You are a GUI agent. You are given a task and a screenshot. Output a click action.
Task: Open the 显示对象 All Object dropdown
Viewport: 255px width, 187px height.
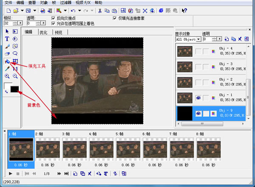198,39
